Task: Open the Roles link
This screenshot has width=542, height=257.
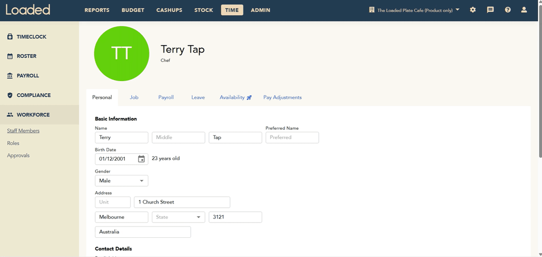Action: click(13, 143)
